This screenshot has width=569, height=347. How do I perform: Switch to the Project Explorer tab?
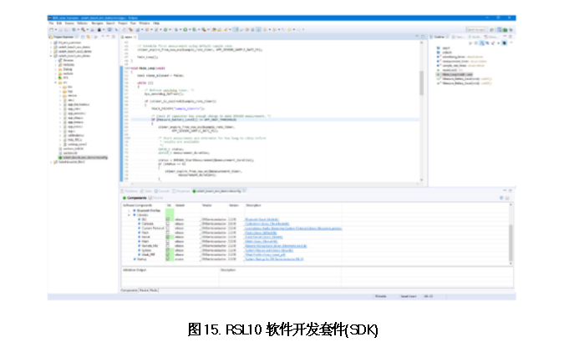[x=62, y=37]
